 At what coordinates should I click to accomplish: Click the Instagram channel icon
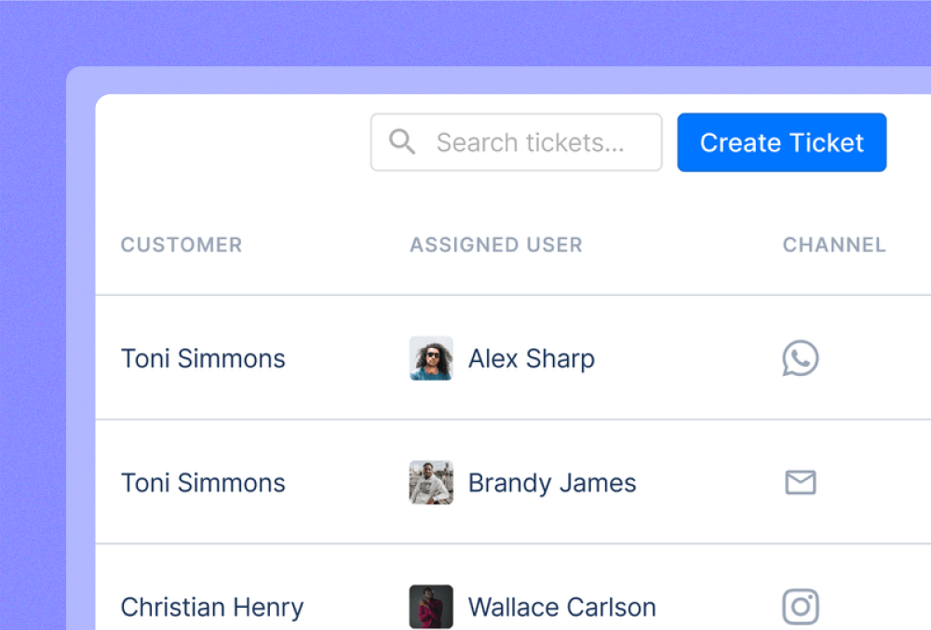coord(800,607)
